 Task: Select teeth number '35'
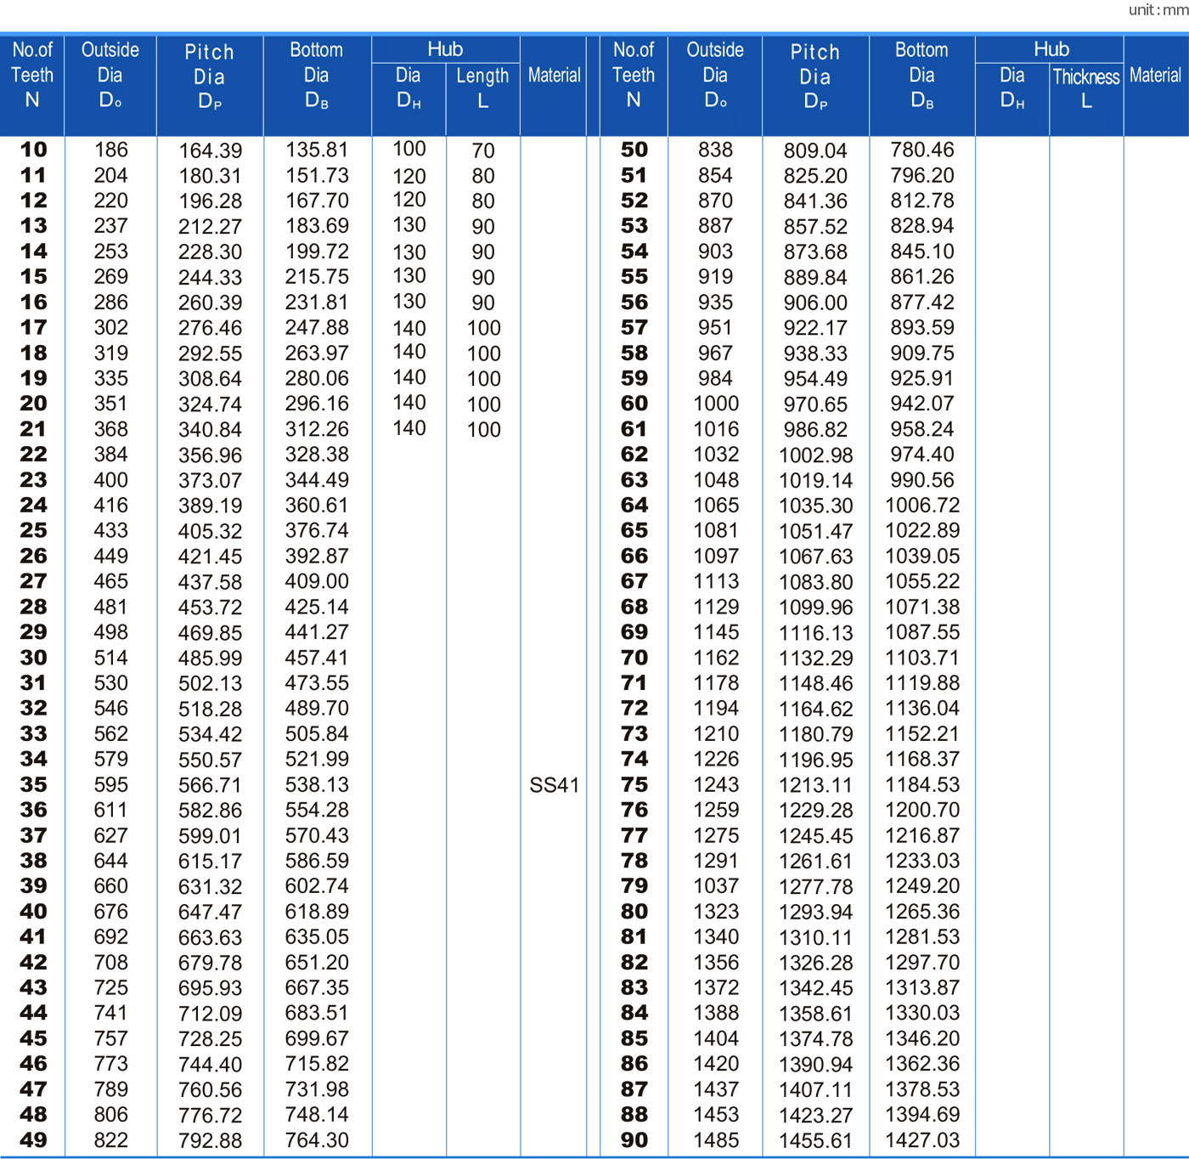coord(33,785)
